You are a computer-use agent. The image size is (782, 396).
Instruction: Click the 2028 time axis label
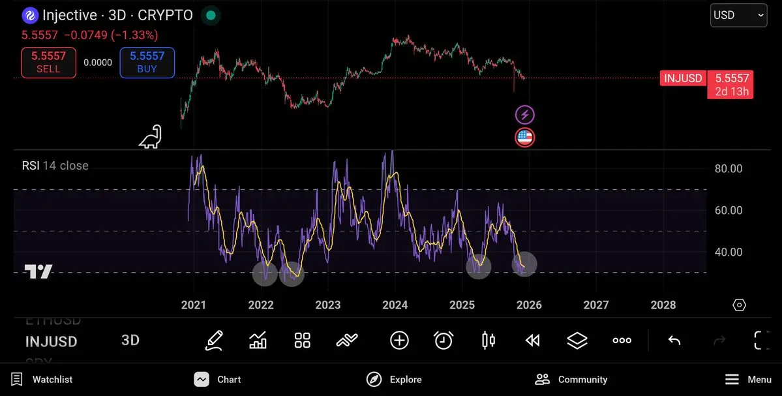tap(663, 305)
